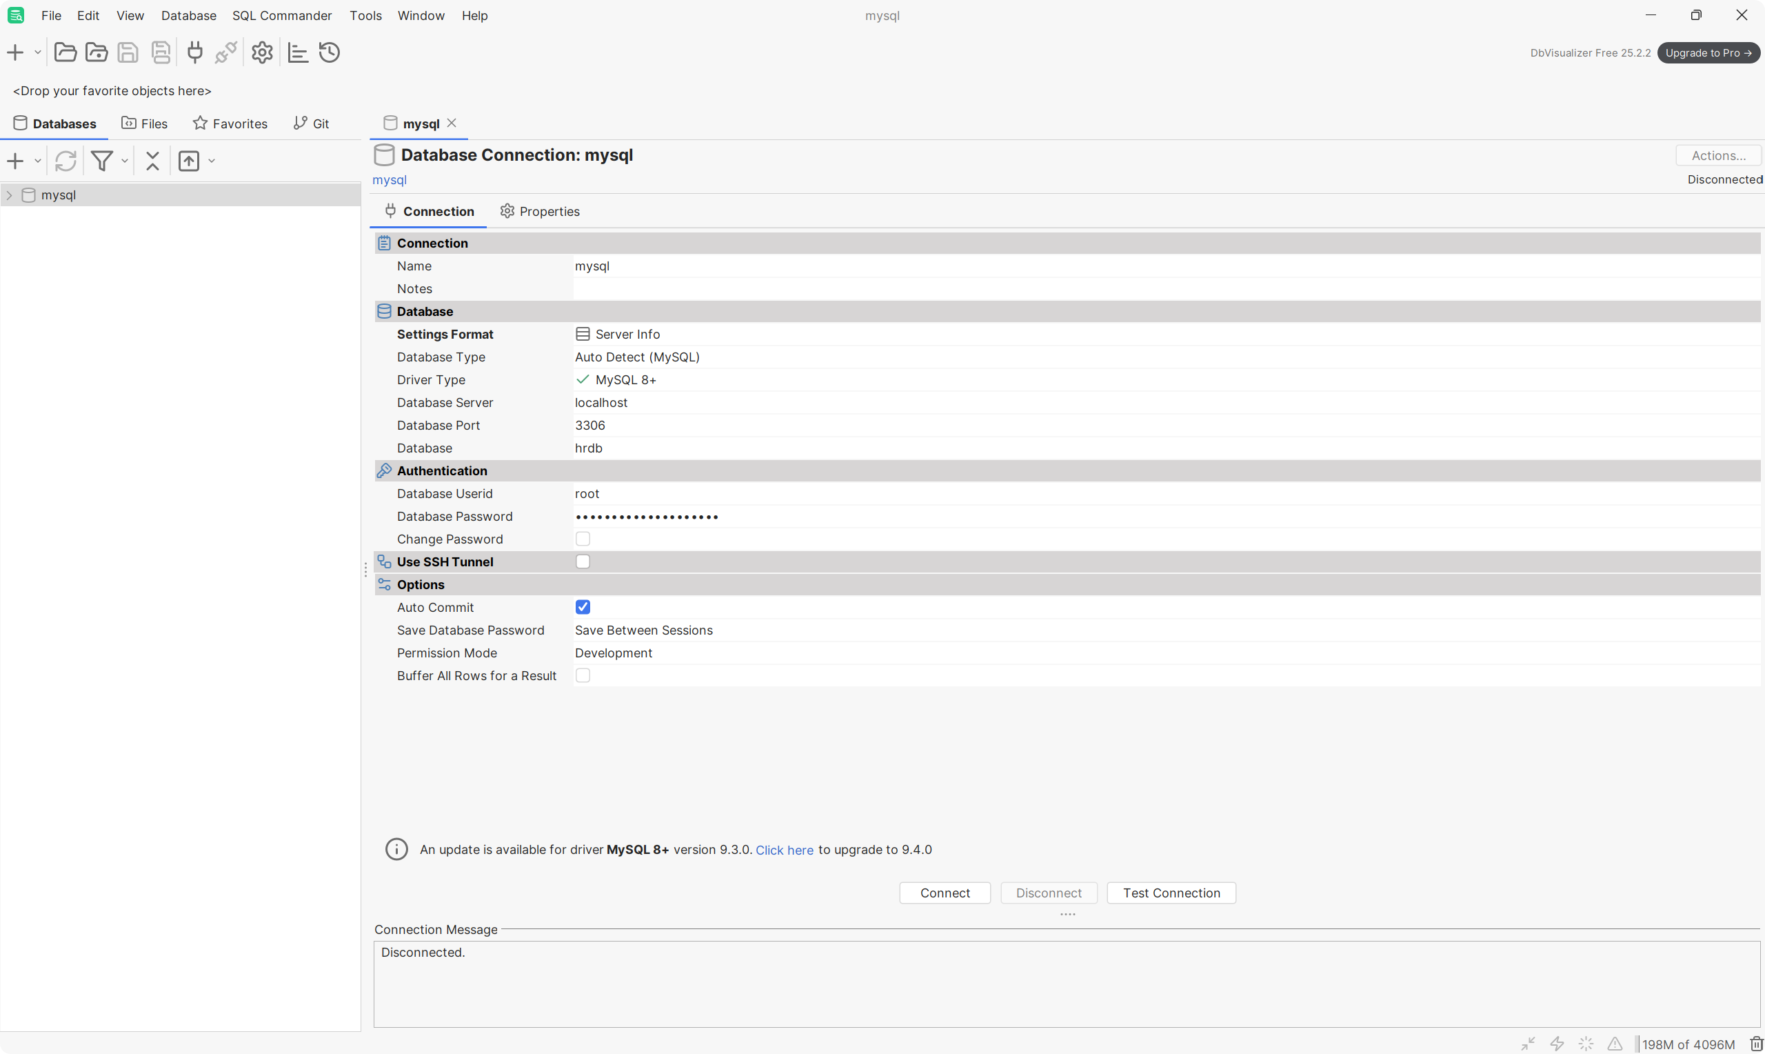
Task: Open the Driver Type MySQL 8+ dropdown
Action: tap(1167, 380)
